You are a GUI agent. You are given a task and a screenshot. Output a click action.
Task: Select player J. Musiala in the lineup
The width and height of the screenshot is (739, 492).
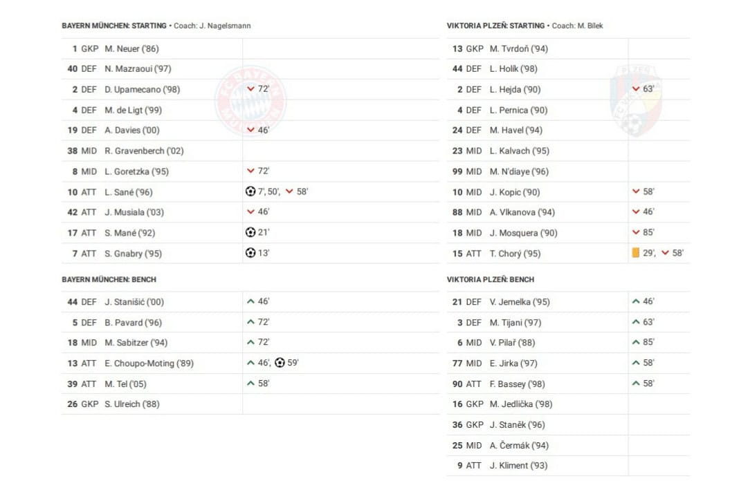(x=134, y=212)
